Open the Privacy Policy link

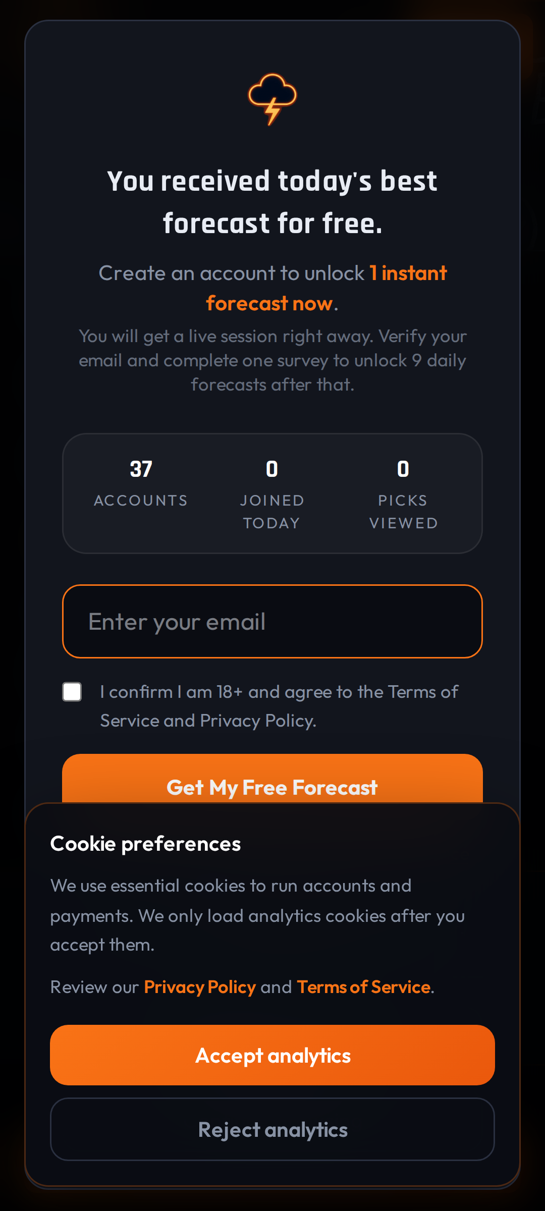click(x=200, y=987)
